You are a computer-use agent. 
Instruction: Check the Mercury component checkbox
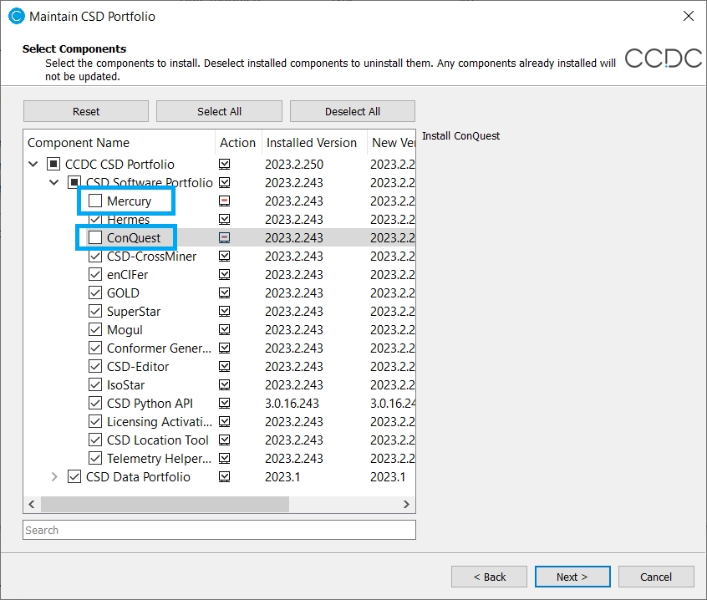(95, 201)
